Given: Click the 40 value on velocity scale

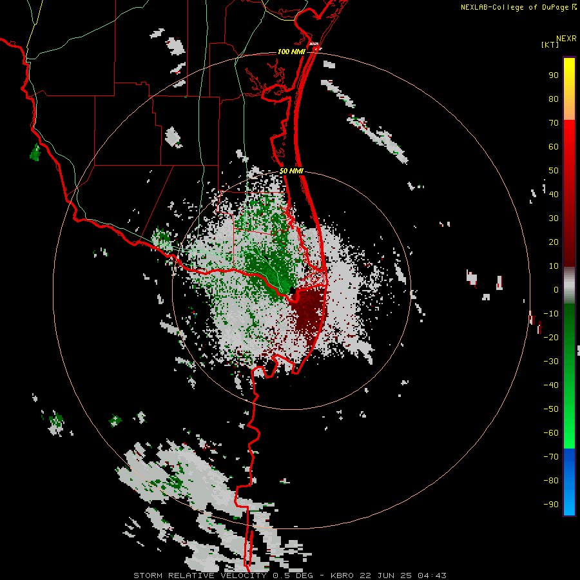Looking at the screenshot, I should [x=554, y=194].
